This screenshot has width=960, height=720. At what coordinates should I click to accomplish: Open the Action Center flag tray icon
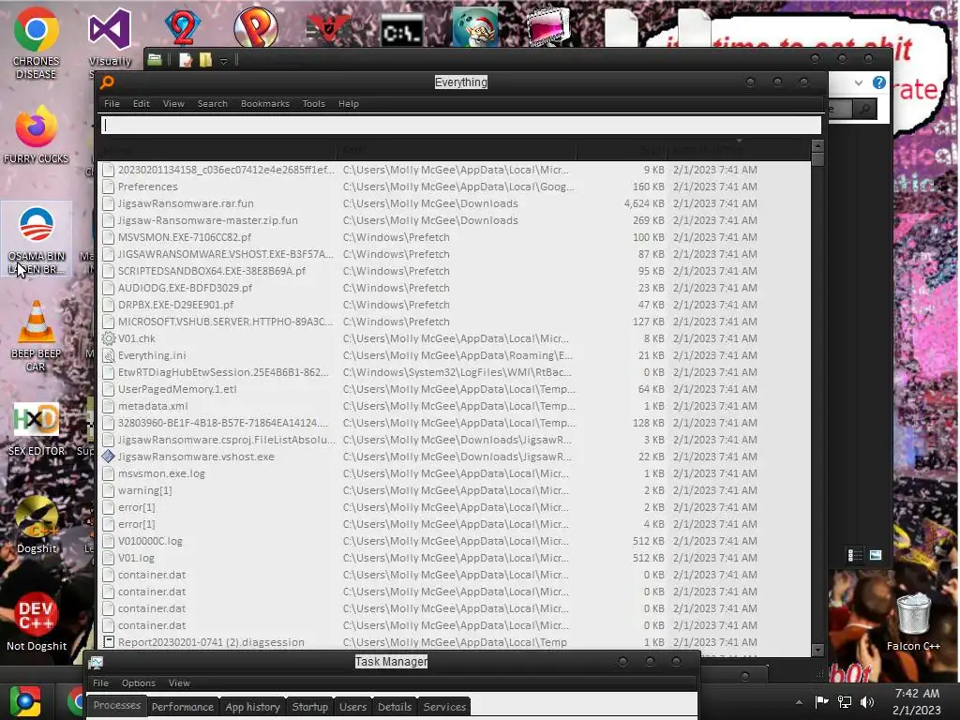tap(821, 702)
